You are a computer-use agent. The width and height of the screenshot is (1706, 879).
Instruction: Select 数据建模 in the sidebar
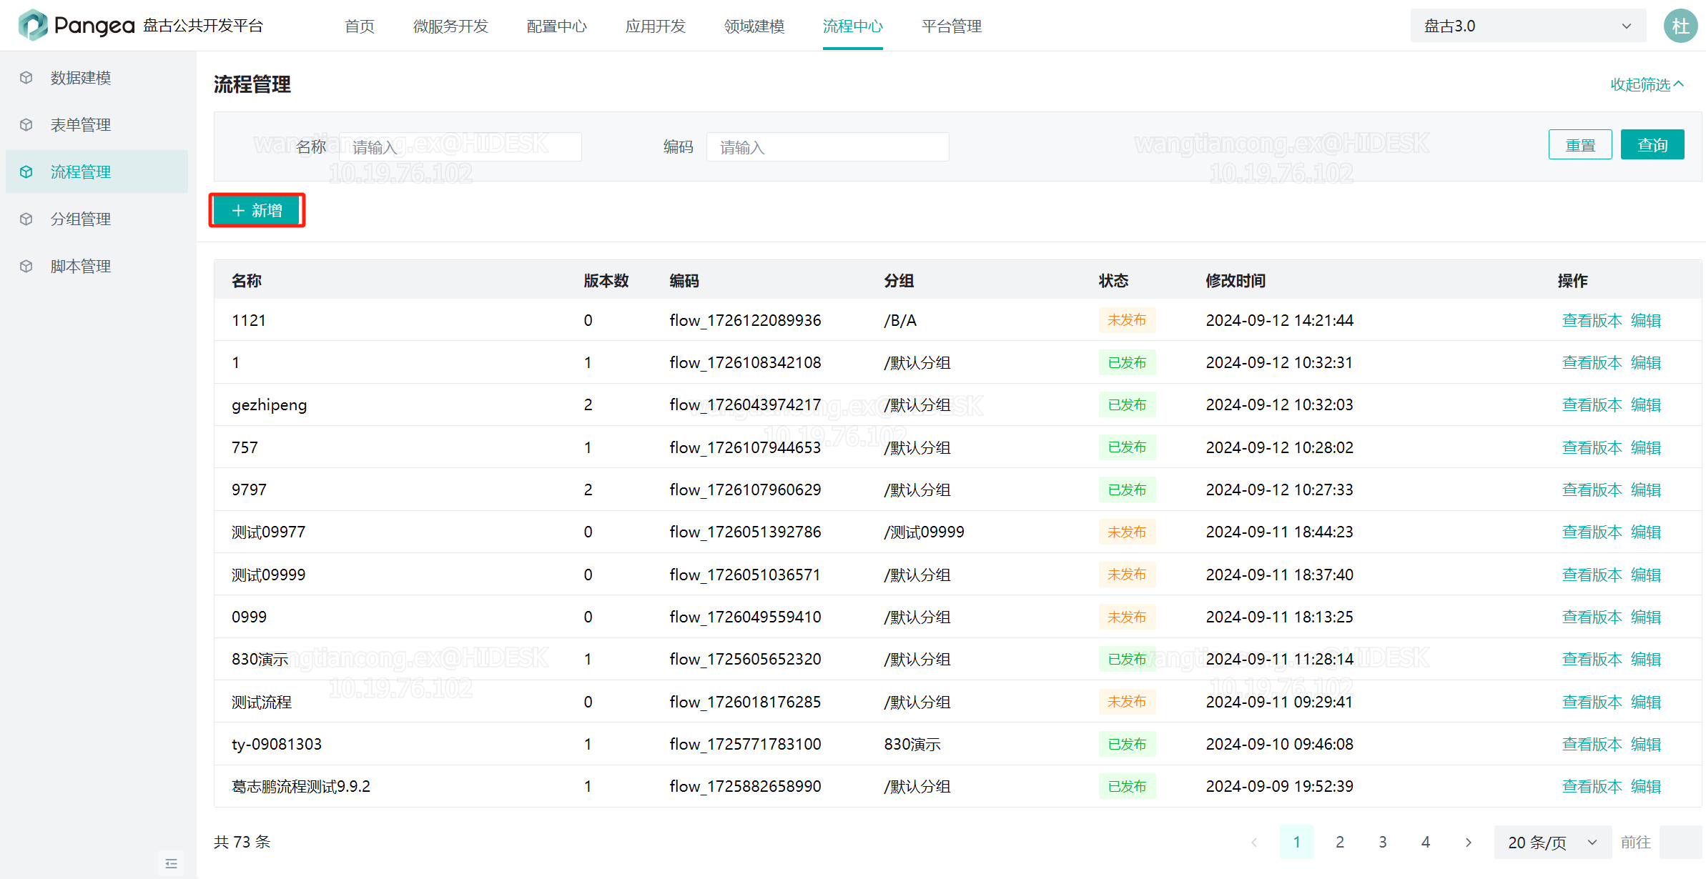point(97,78)
